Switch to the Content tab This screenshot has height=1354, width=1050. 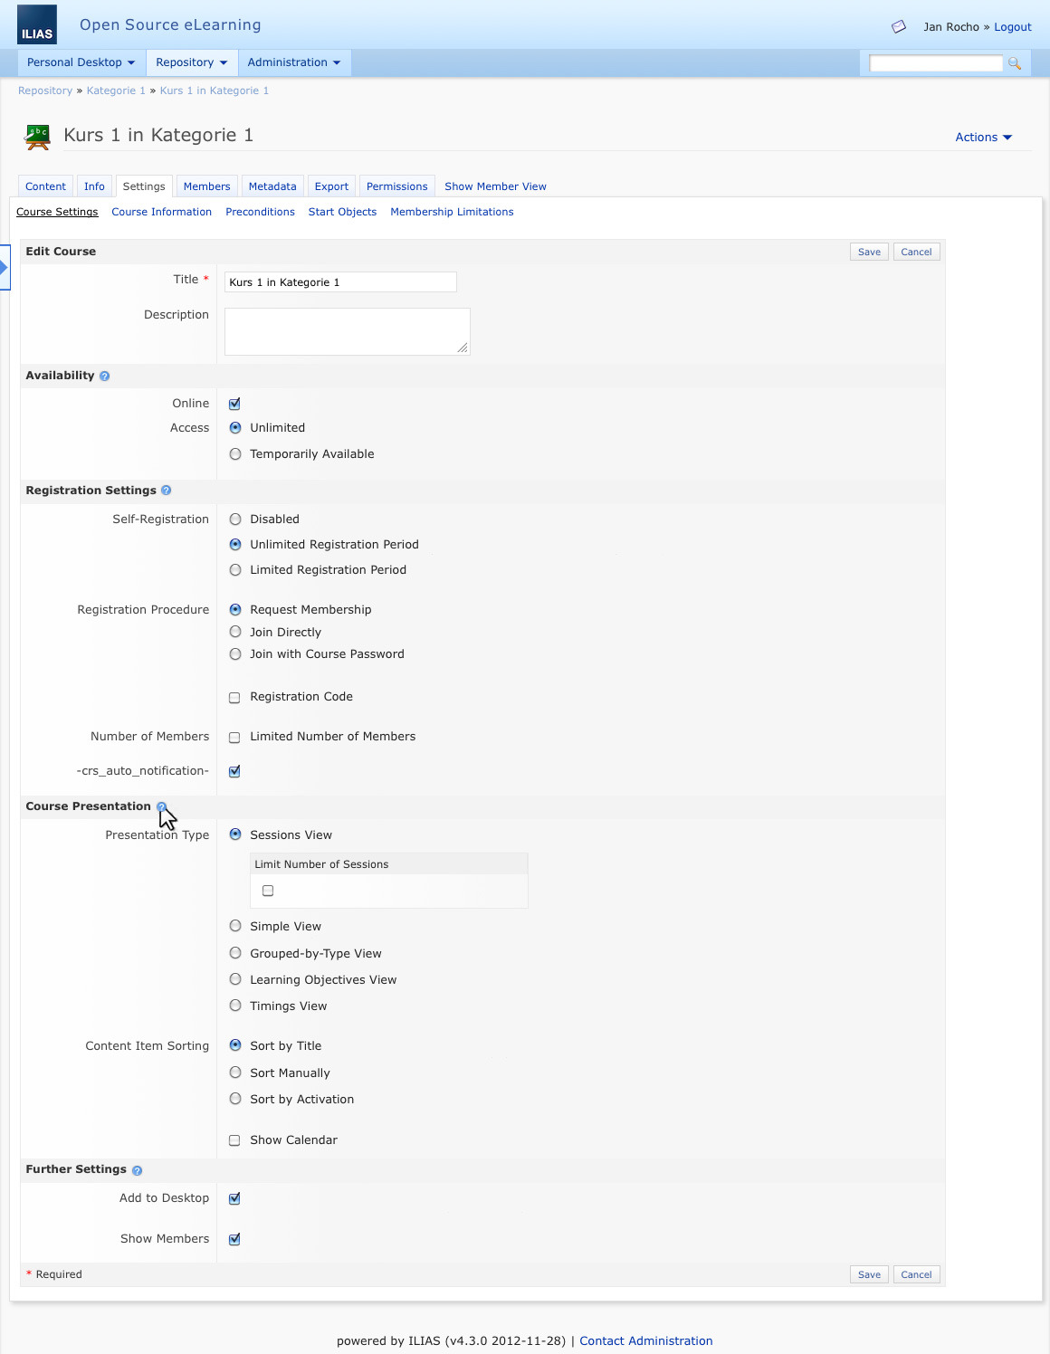click(45, 186)
